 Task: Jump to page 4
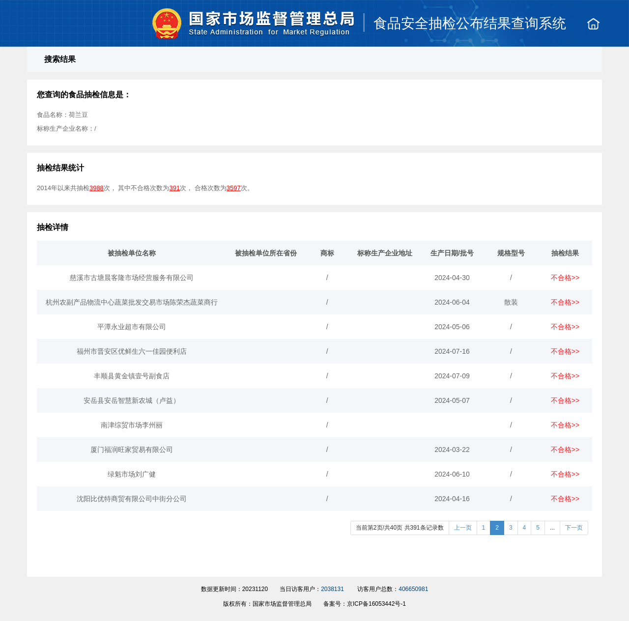[x=524, y=528]
